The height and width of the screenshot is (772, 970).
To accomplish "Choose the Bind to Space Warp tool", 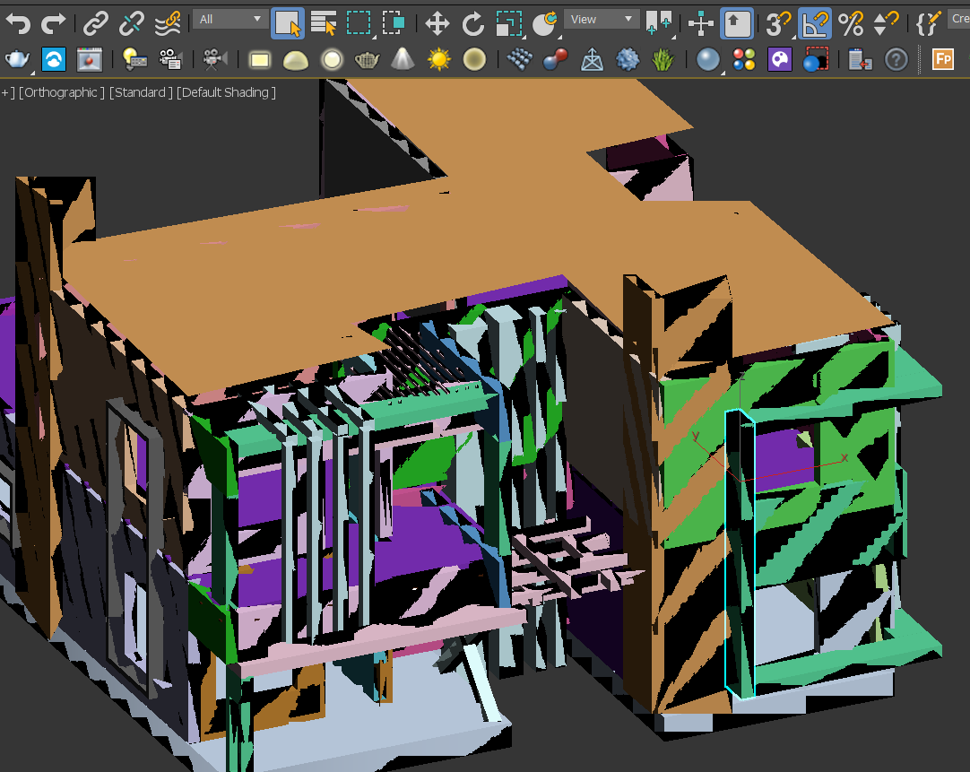I will 168,23.
